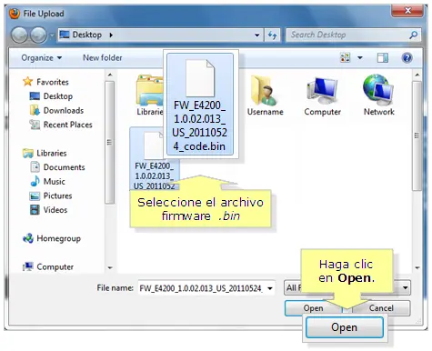Open Music library in the sidebar

(x=54, y=182)
